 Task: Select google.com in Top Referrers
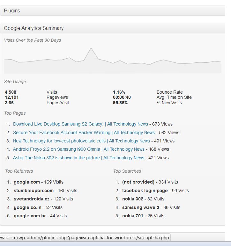(27, 182)
